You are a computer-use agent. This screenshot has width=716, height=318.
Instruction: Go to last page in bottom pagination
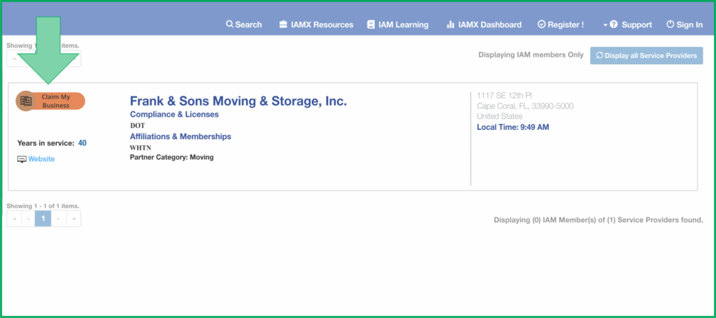coord(73,219)
